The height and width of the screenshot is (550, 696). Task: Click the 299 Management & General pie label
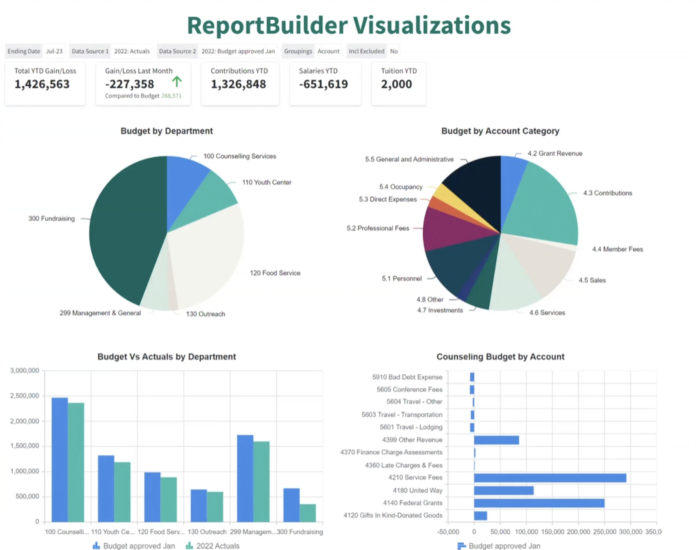tap(100, 313)
